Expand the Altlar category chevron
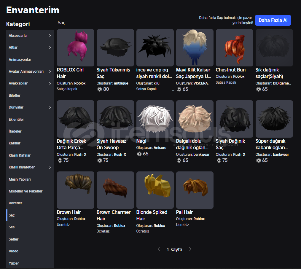 [x=50, y=47]
